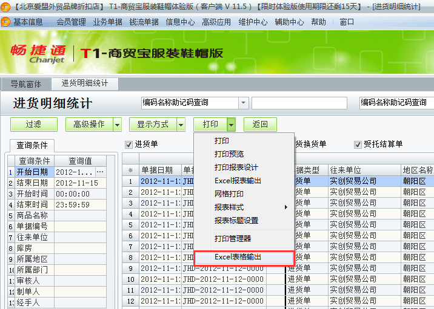The width and height of the screenshot is (434, 309).
Task: Select row 1 in the data grid
Action: point(131,181)
